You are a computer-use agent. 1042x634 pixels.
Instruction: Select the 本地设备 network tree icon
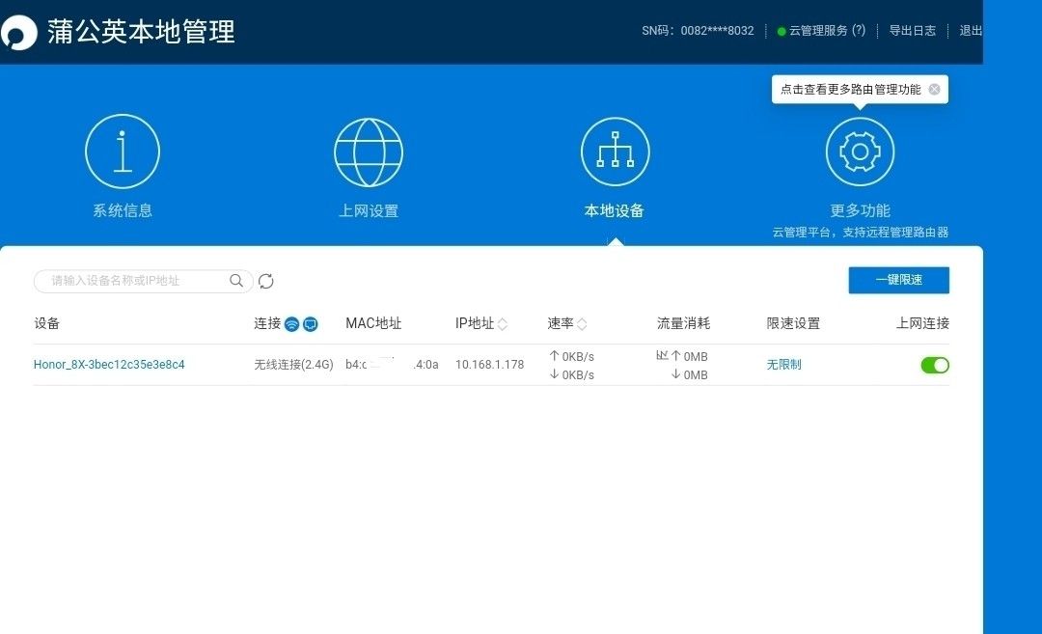coord(615,152)
